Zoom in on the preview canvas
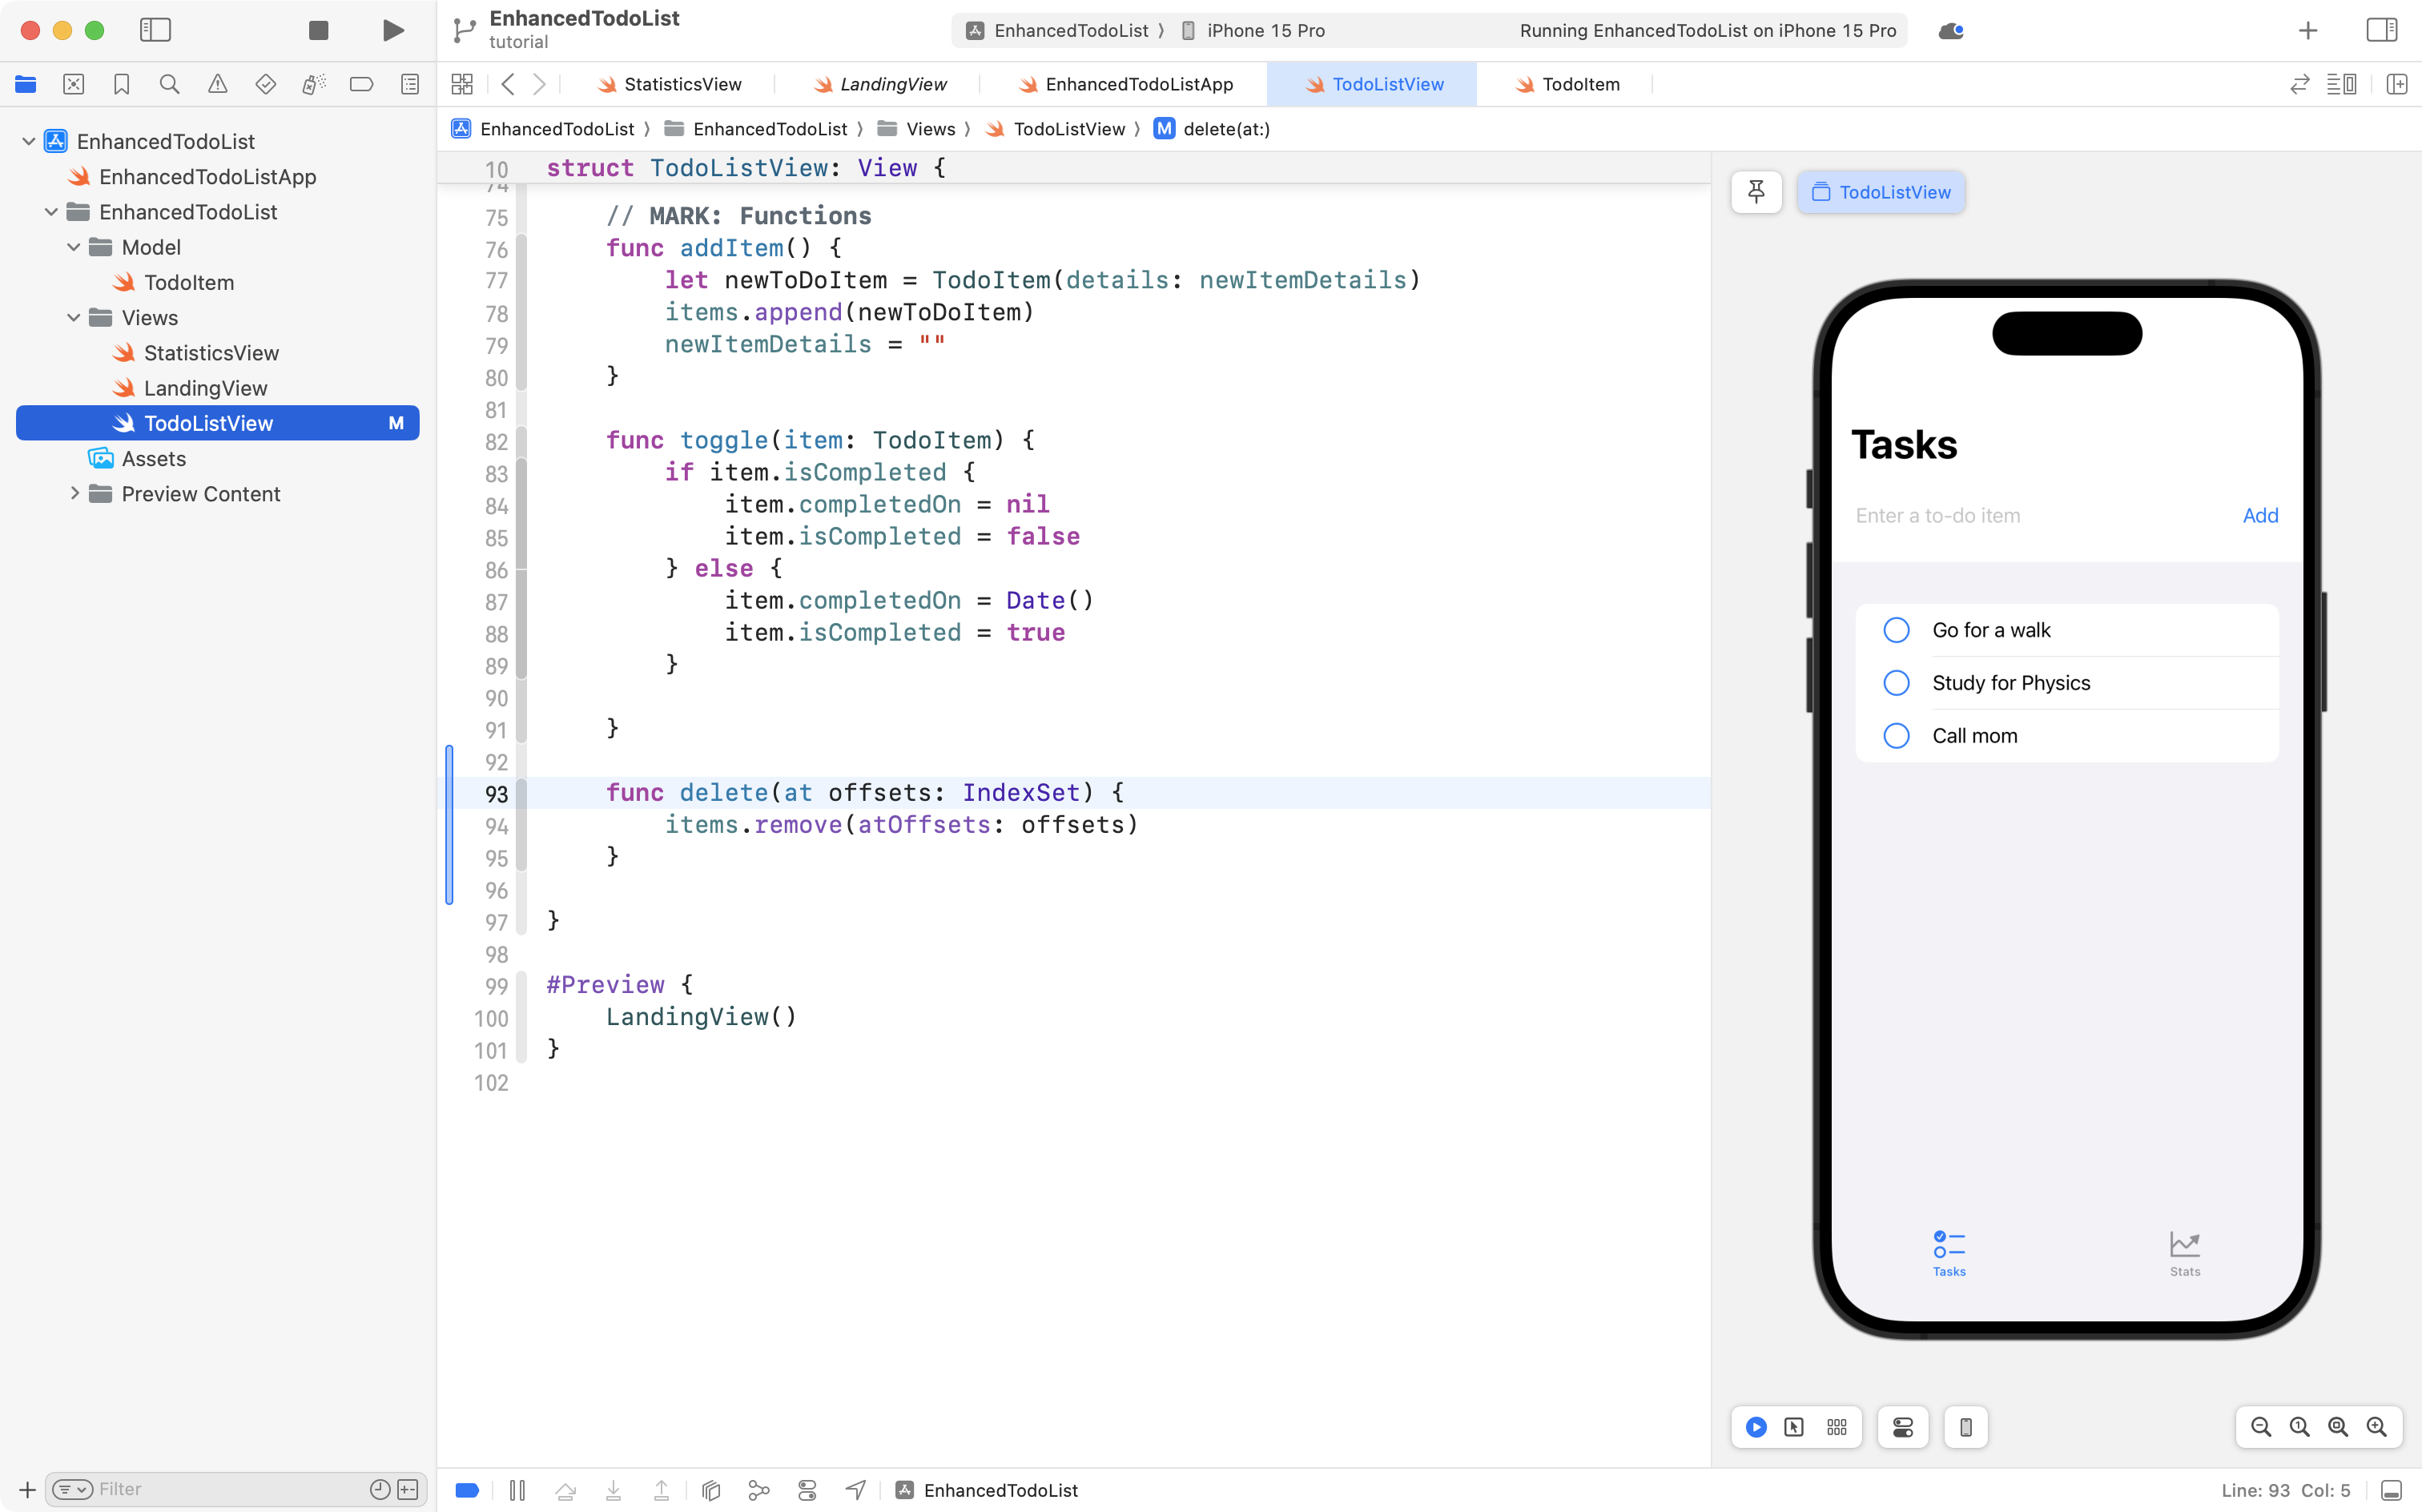2422x1512 pixels. pyautogui.click(x=2377, y=1427)
